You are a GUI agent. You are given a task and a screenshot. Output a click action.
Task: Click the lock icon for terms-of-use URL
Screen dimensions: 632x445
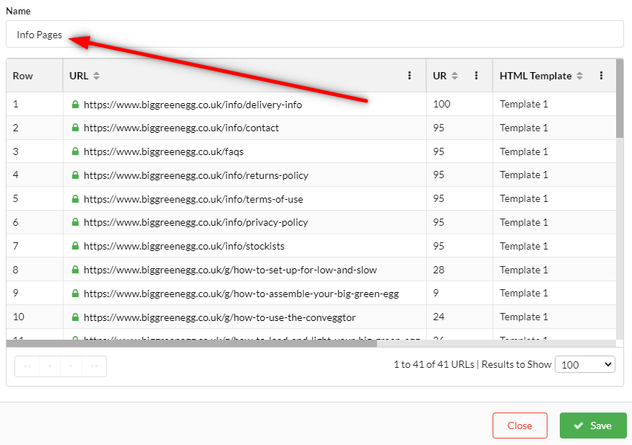[x=75, y=199]
